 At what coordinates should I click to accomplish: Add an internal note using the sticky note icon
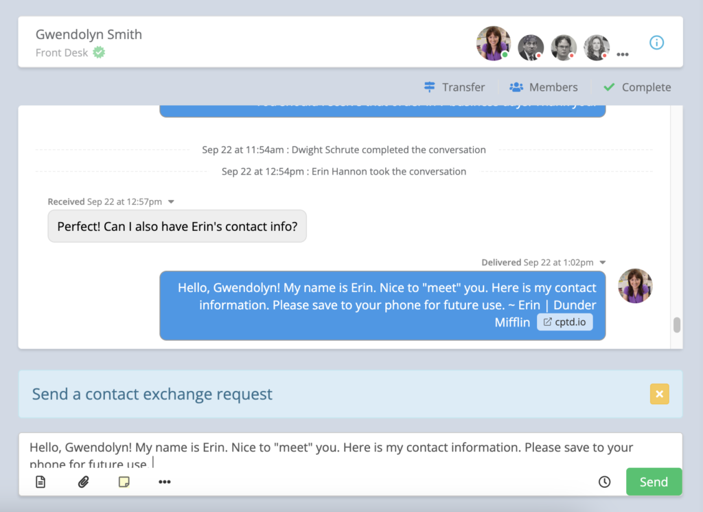click(124, 482)
